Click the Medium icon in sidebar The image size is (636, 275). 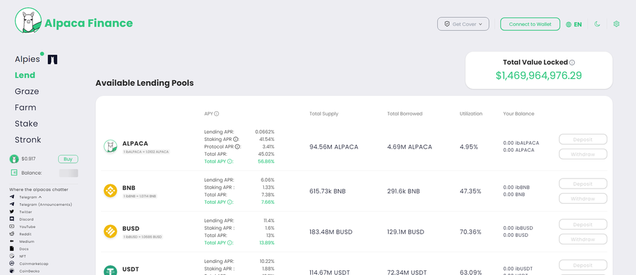pyautogui.click(x=11, y=241)
